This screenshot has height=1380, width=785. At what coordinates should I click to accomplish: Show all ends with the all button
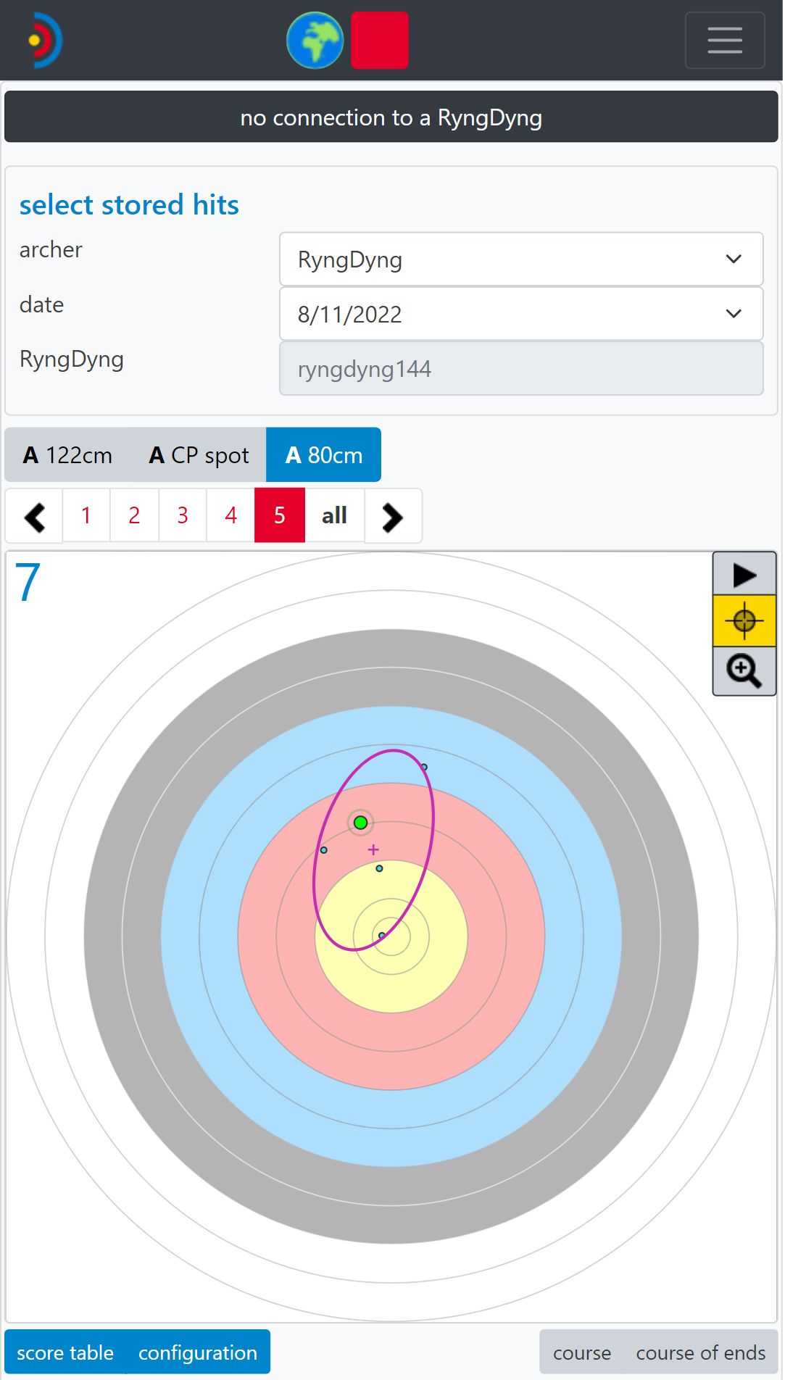pyautogui.click(x=334, y=516)
